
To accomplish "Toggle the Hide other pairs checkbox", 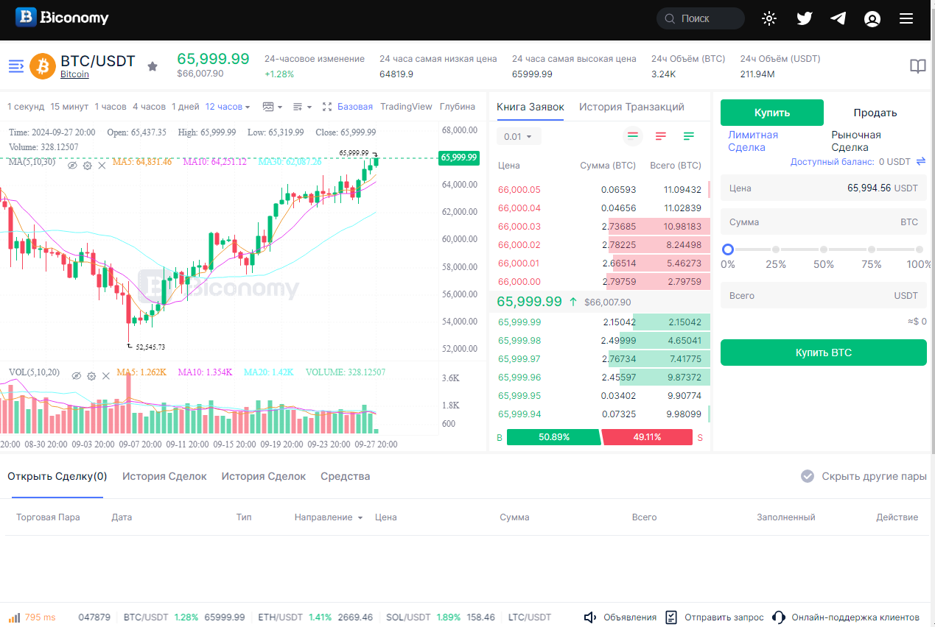I will pyautogui.click(x=808, y=476).
